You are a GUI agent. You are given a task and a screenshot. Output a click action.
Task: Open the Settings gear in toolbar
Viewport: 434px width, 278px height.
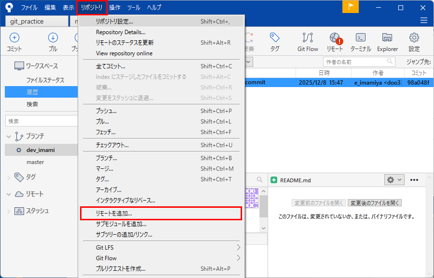tap(414, 41)
